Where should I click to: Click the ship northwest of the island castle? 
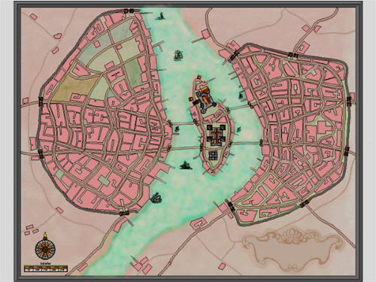point(178,55)
